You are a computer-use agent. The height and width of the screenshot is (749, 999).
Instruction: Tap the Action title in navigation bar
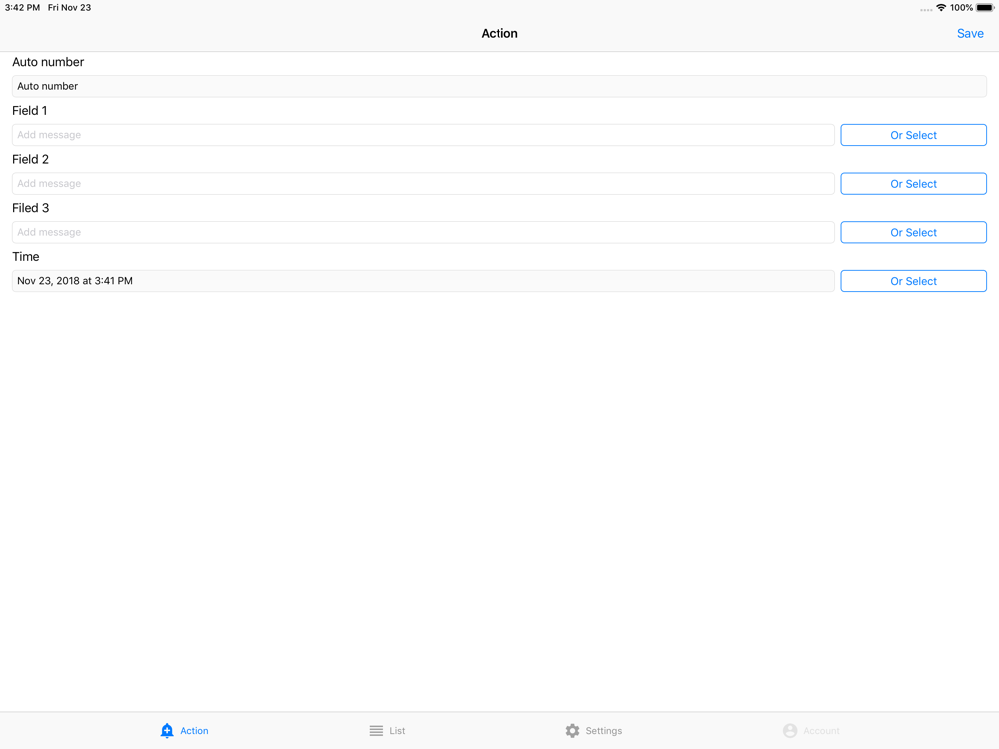pyautogui.click(x=499, y=34)
